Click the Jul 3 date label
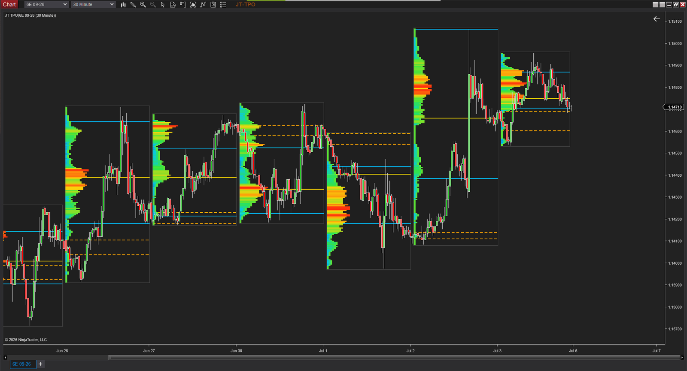Image resolution: width=687 pixels, height=371 pixels. coord(497,351)
